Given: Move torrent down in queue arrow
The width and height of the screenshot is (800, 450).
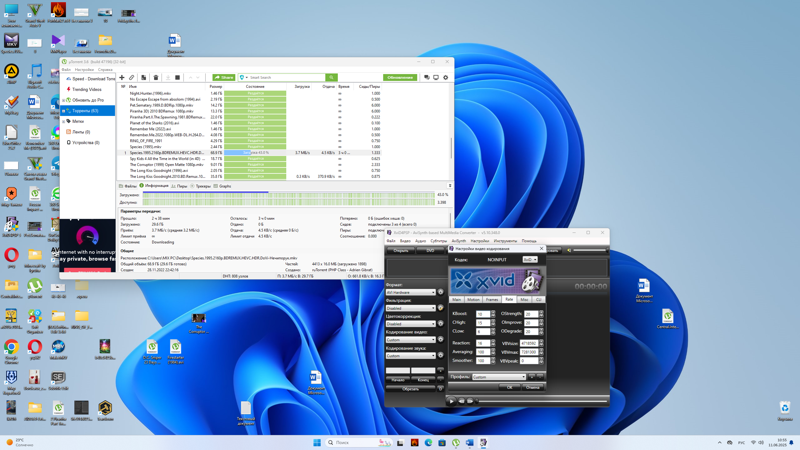Looking at the screenshot, I should [198, 77].
